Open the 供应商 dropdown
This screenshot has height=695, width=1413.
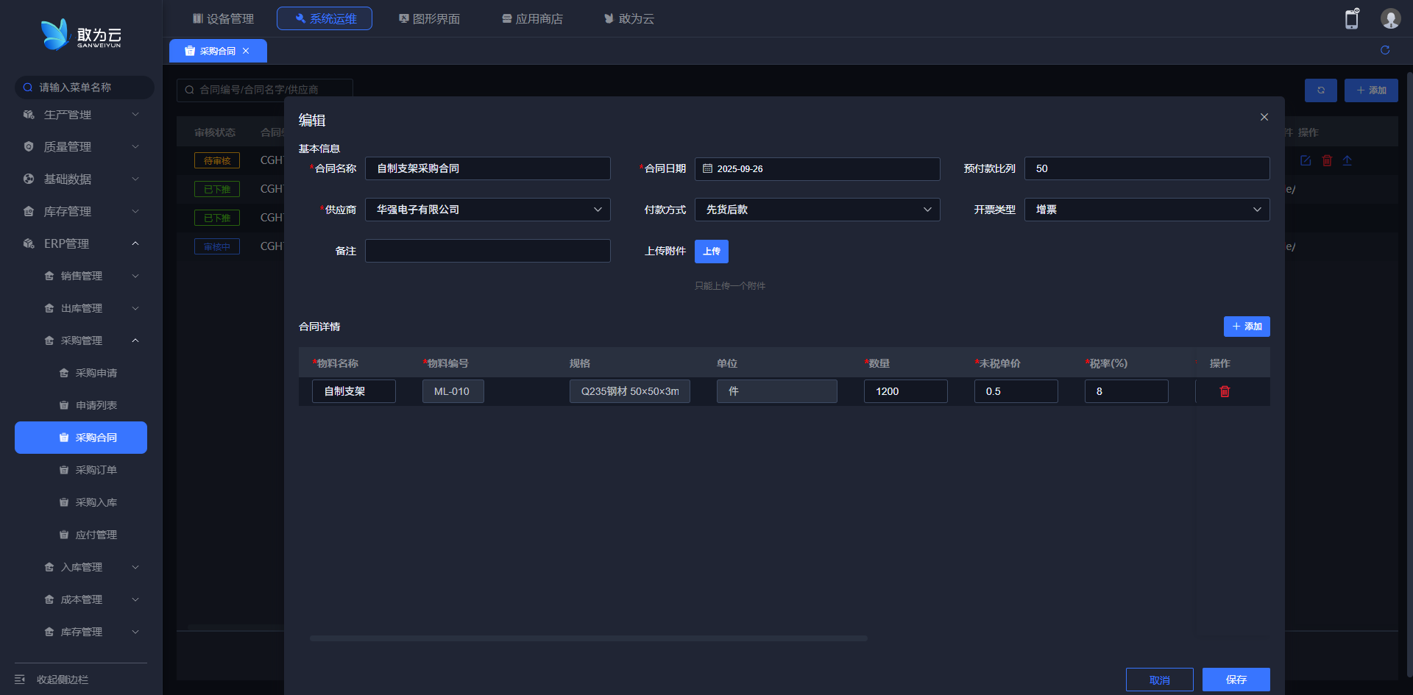(487, 210)
